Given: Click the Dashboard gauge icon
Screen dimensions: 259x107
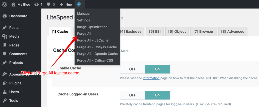Looking at the screenshot, I should point(5,16).
